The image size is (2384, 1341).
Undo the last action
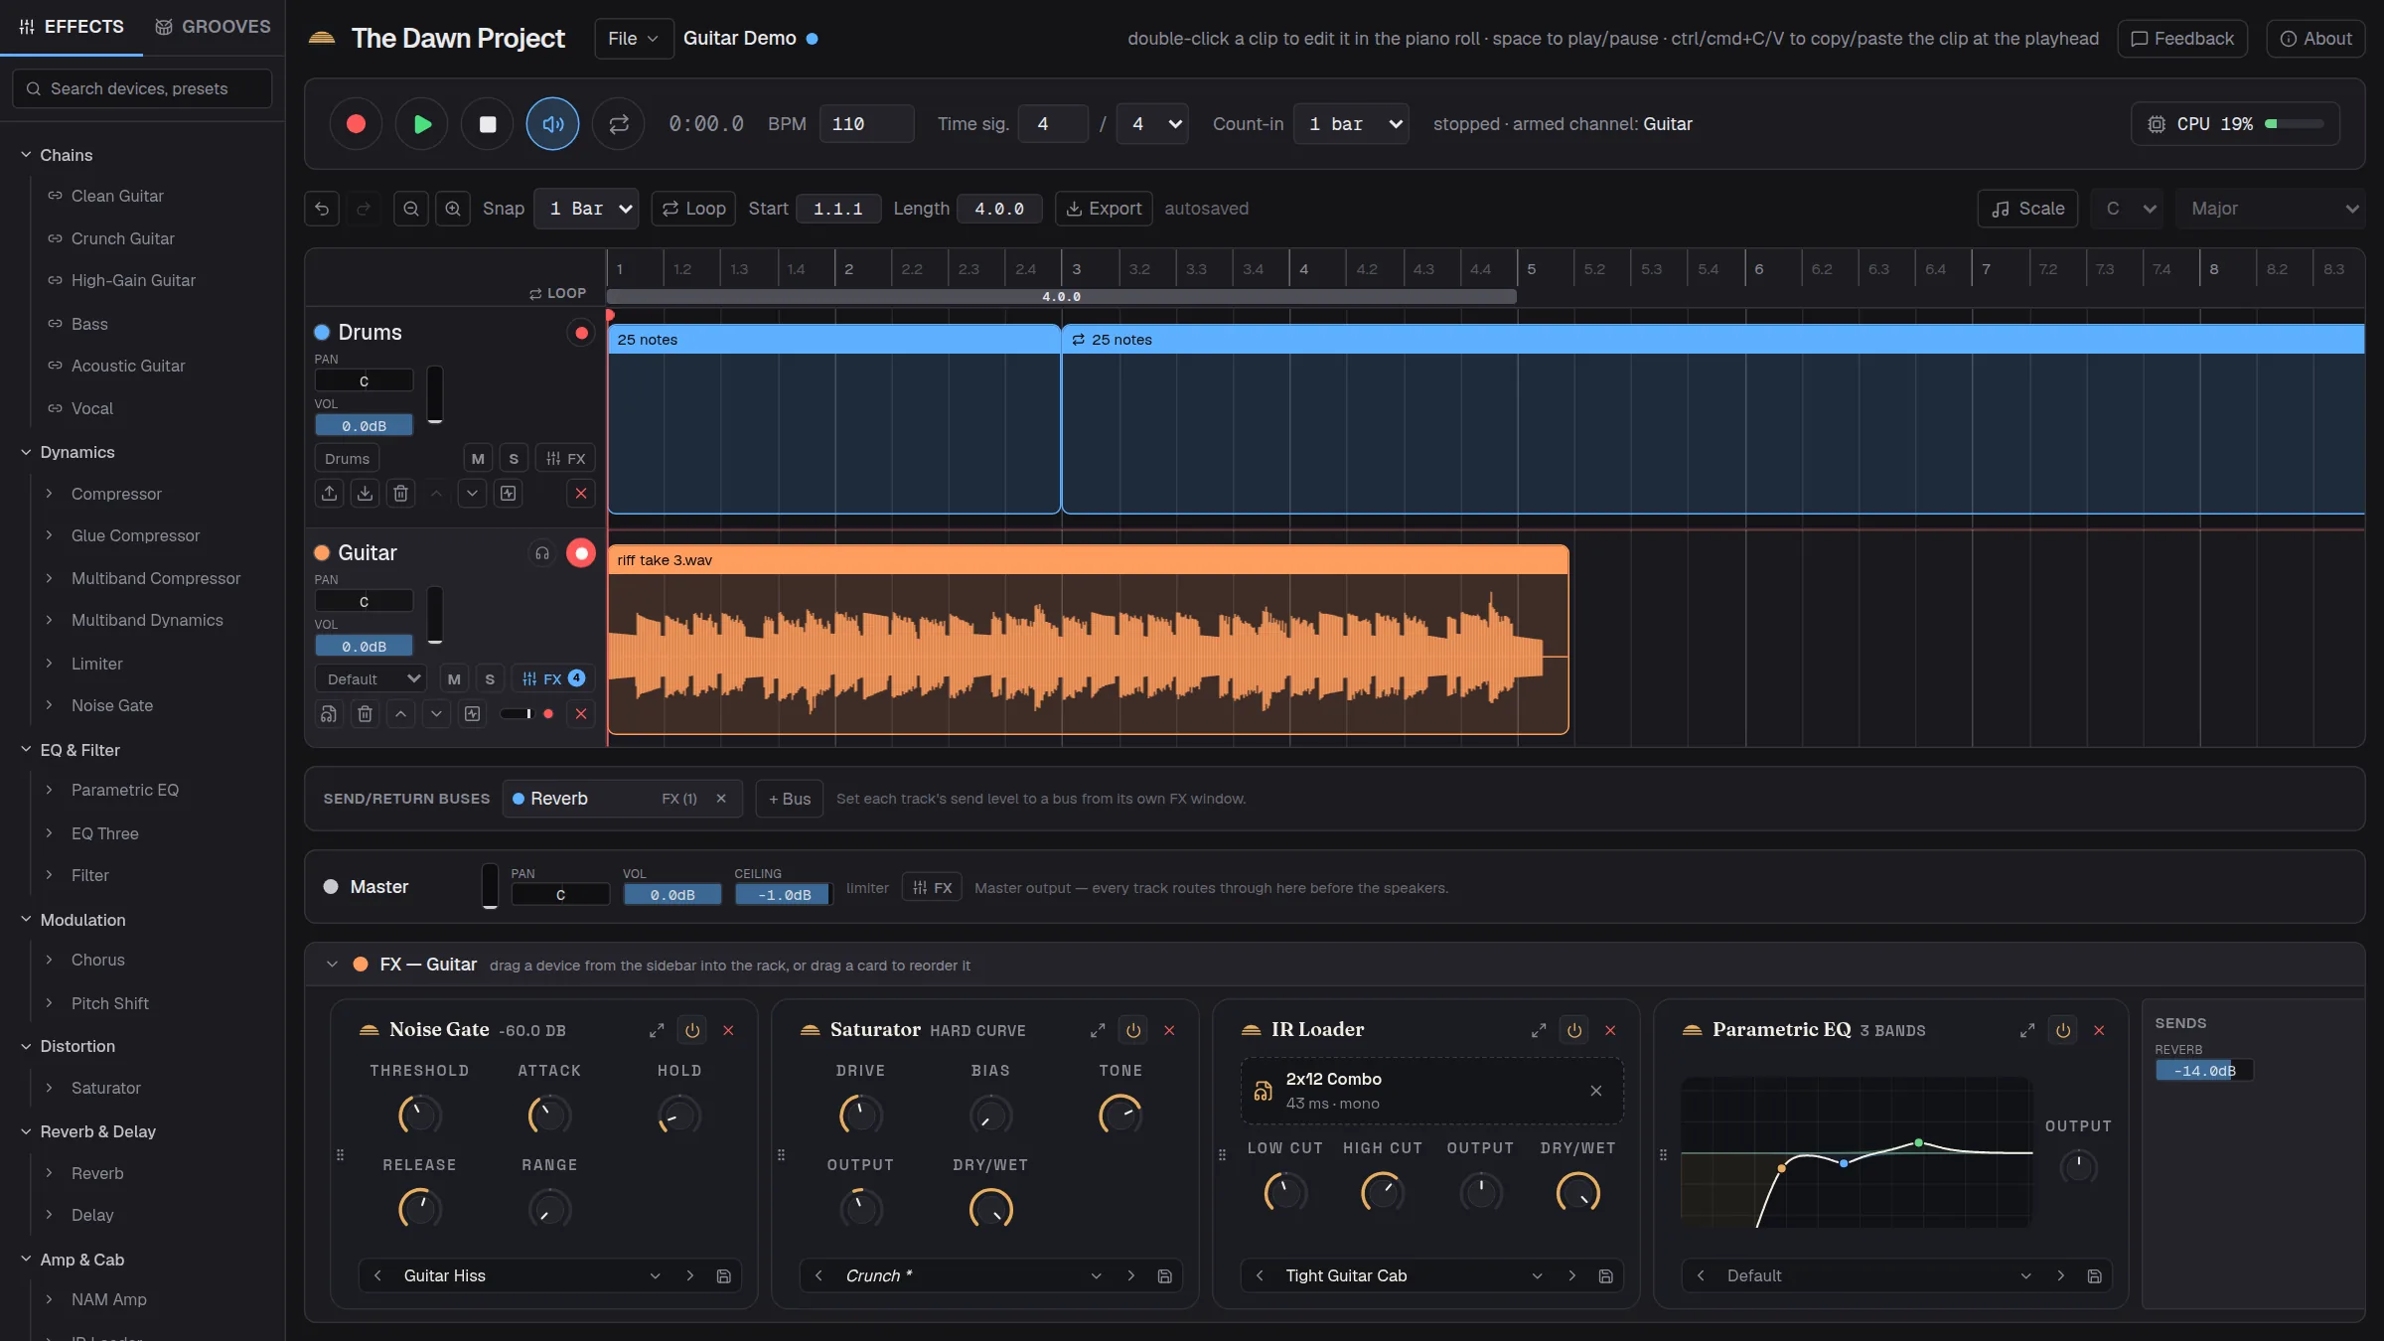tap(322, 209)
